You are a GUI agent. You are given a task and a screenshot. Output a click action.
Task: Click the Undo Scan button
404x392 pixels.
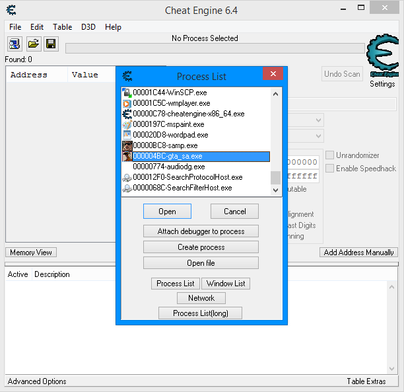342,74
